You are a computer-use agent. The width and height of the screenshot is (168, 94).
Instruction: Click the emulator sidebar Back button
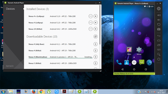[x=159, y=36]
